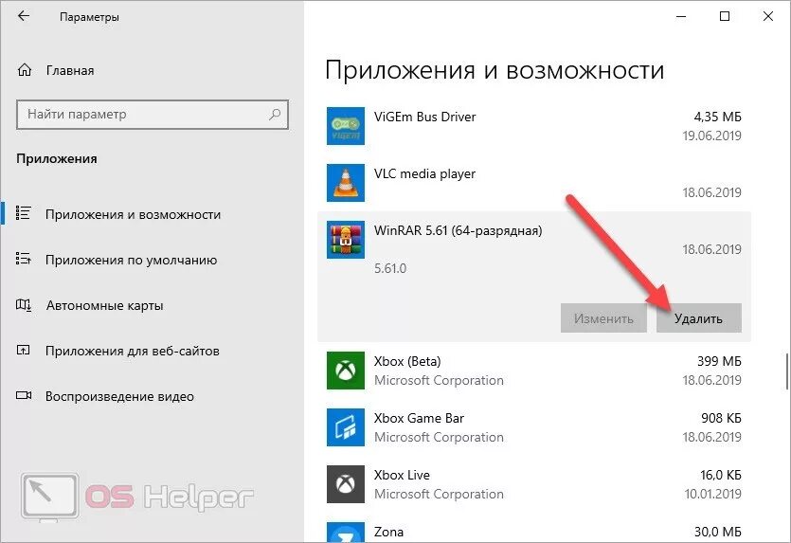This screenshot has height=543, width=791.
Task: Select VLC media player app name
Action: point(424,173)
